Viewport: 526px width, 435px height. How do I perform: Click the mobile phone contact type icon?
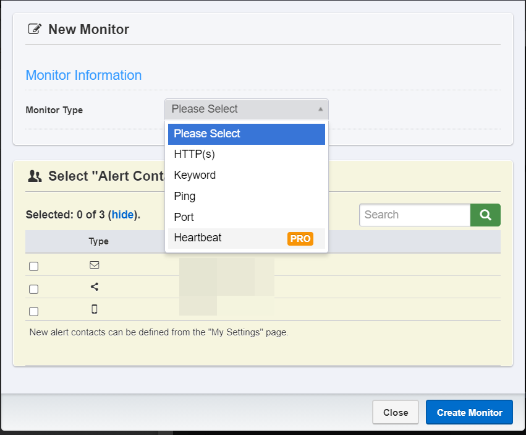coord(95,309)
